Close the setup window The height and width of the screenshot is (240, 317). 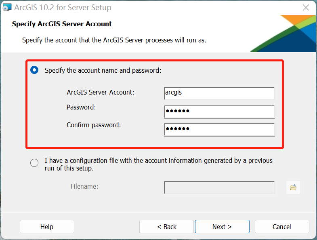[x=306, y=8]
